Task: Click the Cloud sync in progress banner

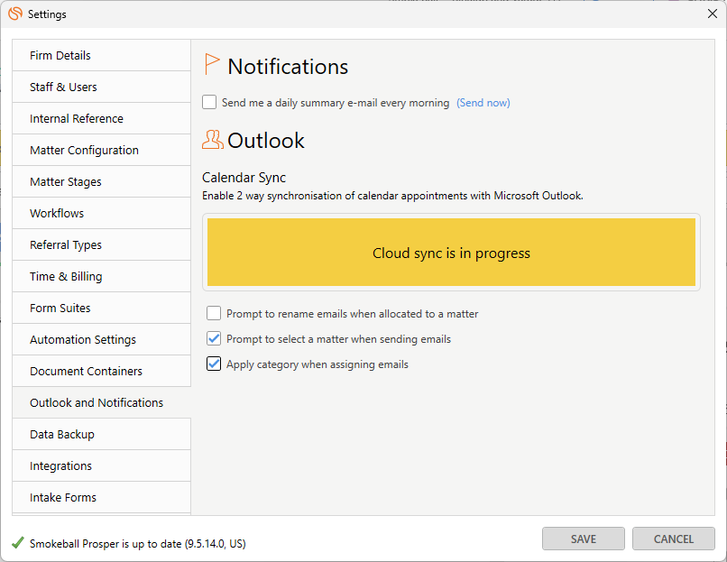Action: 451,253
